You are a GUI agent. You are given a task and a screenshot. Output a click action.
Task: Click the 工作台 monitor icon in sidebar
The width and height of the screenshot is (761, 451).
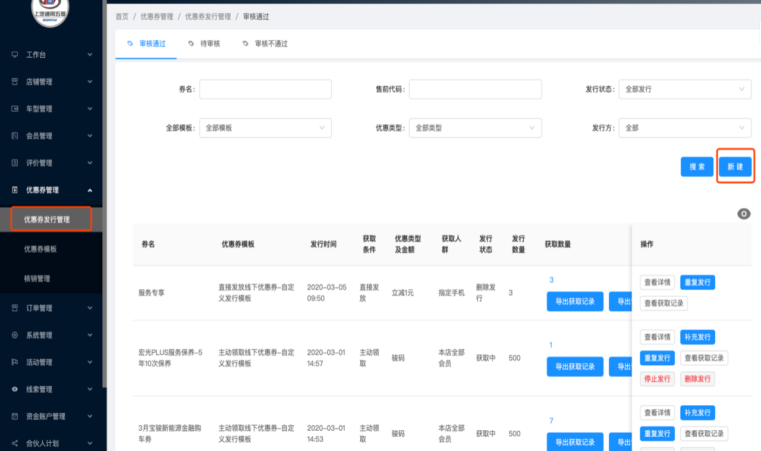(x=15, y=55)
